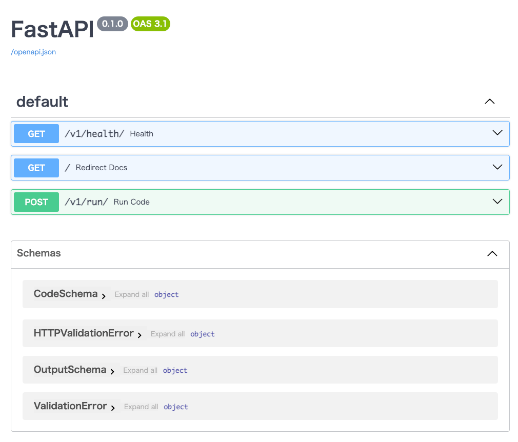Viewport: 518px width, 442px height.
Task: Click the CodeSchema model name
Action: click(66, 294)
